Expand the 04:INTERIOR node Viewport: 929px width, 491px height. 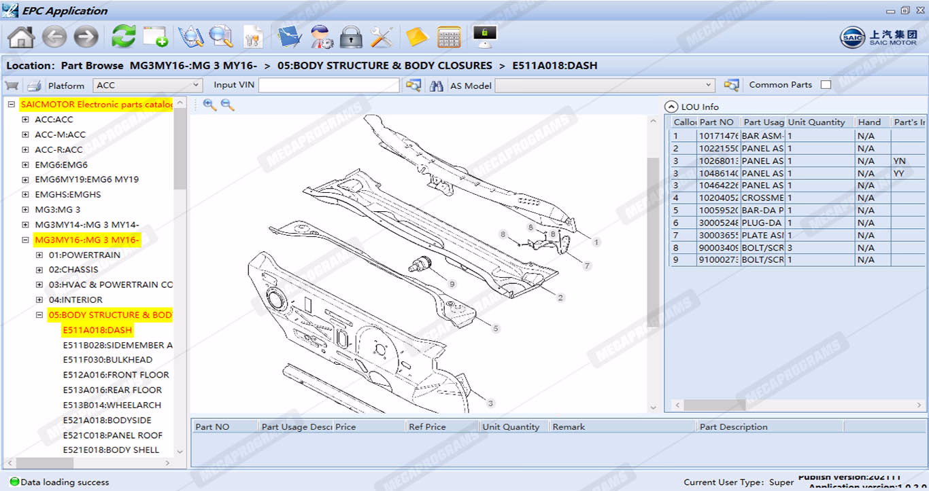pyautogui.click(x=39, y=299)
